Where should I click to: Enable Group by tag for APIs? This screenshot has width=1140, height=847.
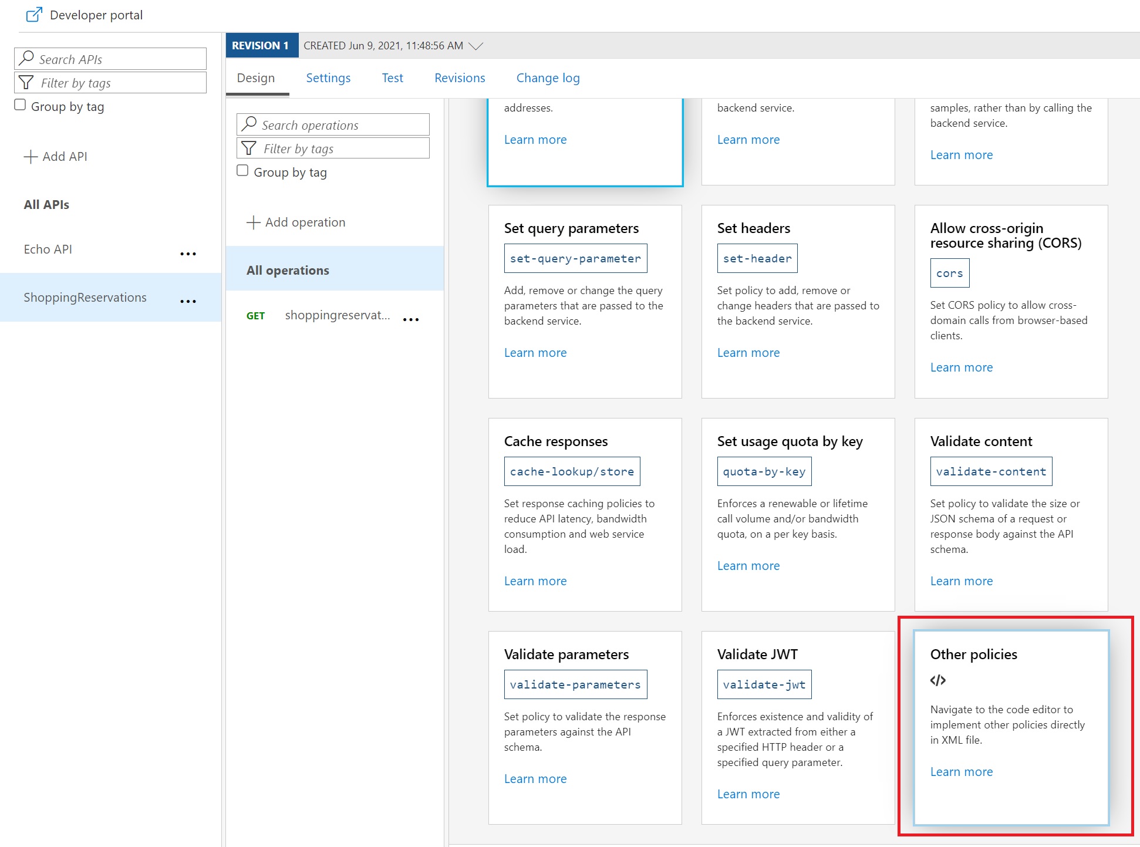coord(21,105)
